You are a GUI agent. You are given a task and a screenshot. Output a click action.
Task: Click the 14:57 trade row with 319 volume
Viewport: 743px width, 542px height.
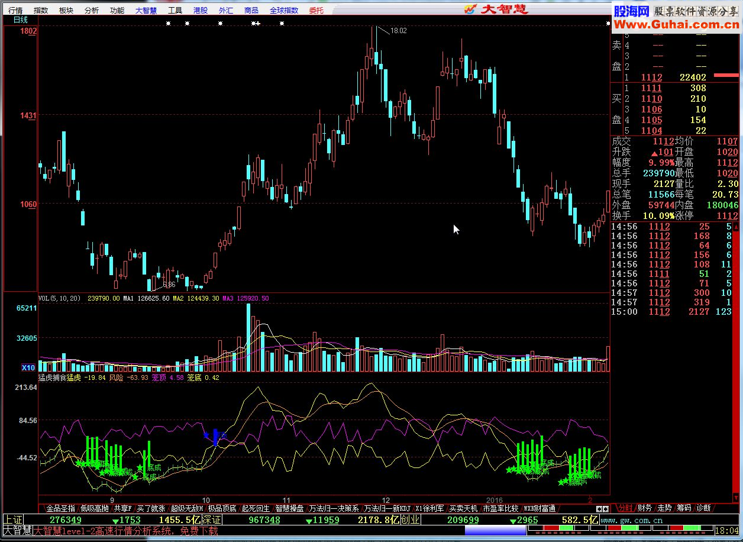pos(672,302)
